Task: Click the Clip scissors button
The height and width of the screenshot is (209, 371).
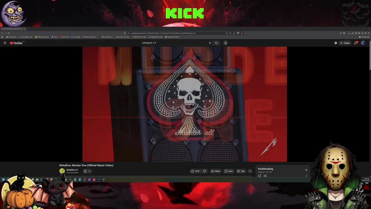Action: tap(241, 171)
